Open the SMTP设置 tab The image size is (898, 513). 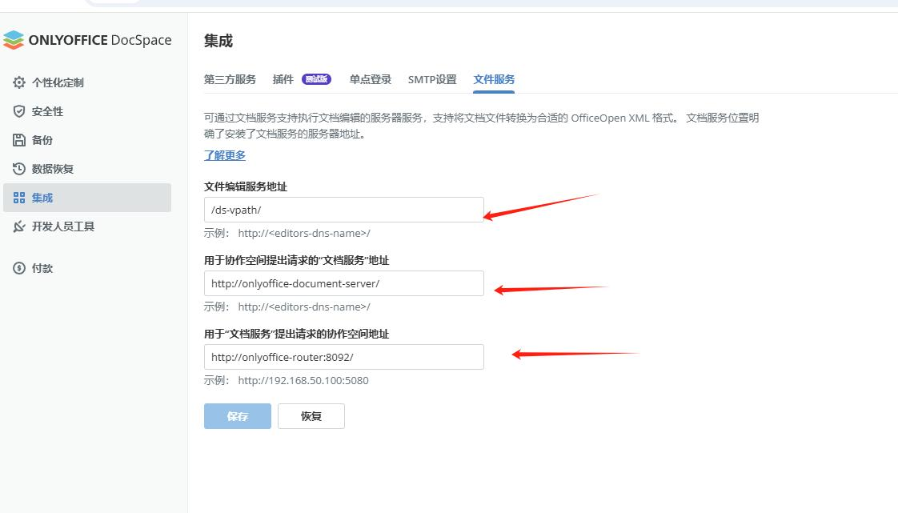tap(432, 79)
